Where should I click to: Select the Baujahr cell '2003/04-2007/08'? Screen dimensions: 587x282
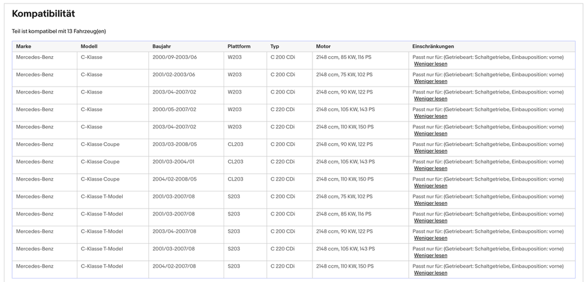point(174,232)
